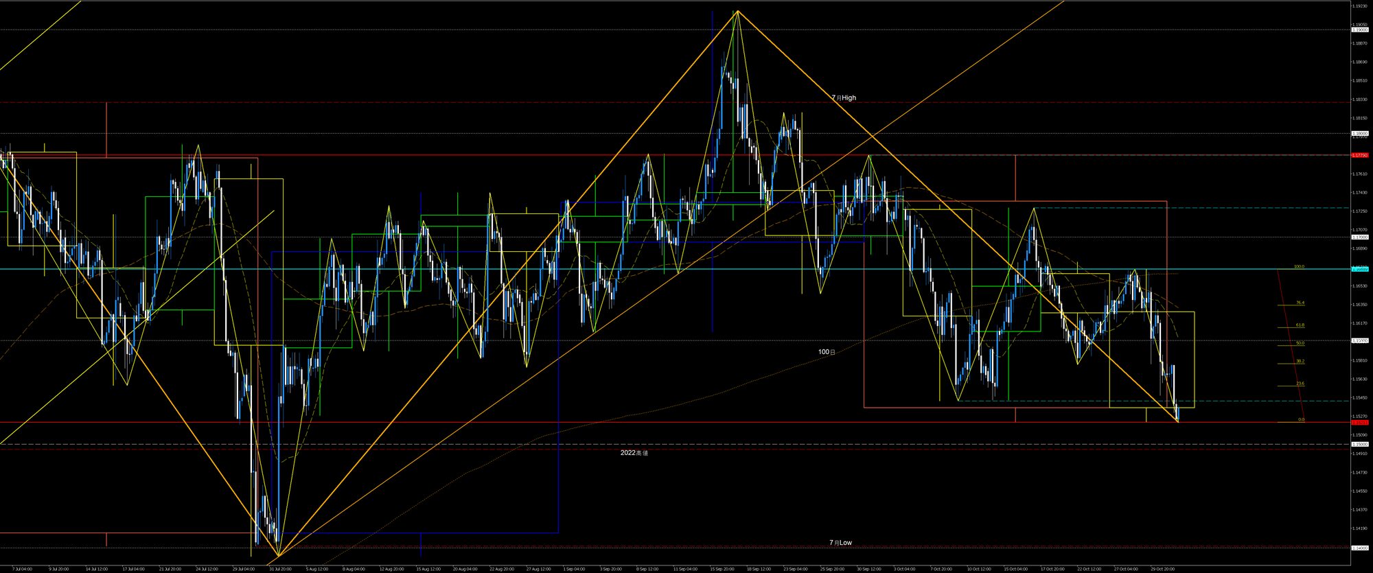Select the 2022高値 chart label
The image size is (1373, 573).
point(634,453)
